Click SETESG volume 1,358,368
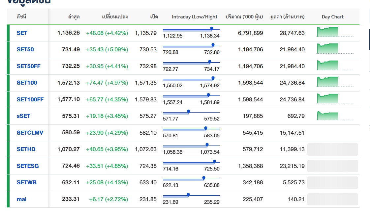The height and width of the screenshot is (212, 370). [x=251, y=166]
